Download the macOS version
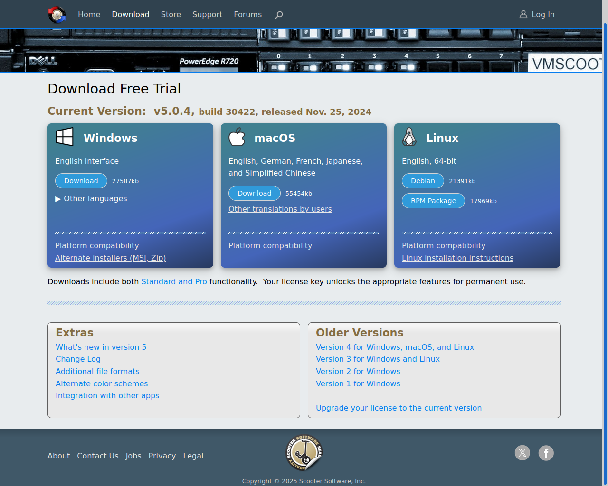This screenshot has height=486, width=608. (255, 193)
